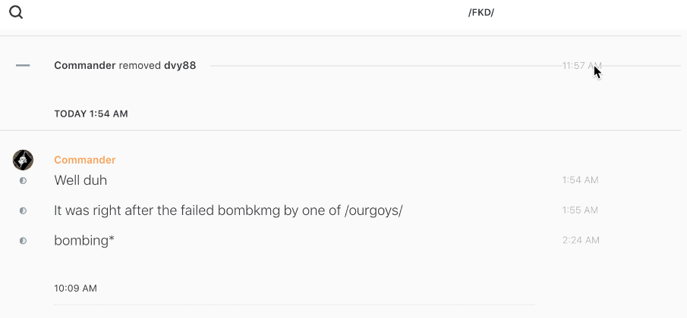Click Commander's name in the removal notice
Viewport: 687px width, 318px height.
pos(84,66)
